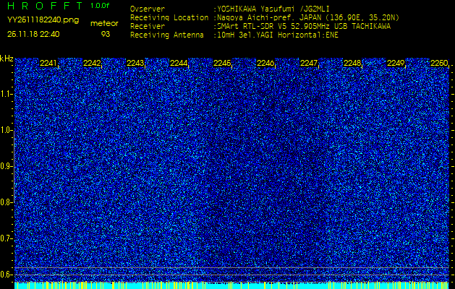Click the 0.7 frequency axis label
Screen dimensions: 455x289
[6, 238]
